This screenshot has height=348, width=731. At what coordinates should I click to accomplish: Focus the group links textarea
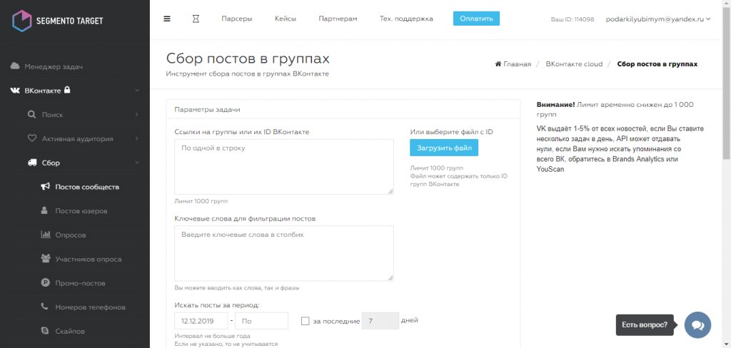(x=284, y=167)
